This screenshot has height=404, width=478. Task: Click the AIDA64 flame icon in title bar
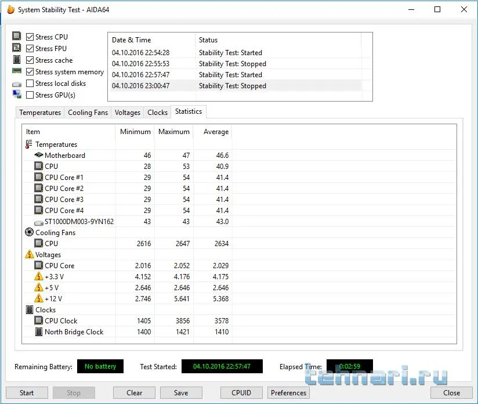click(x=10, y=9)
